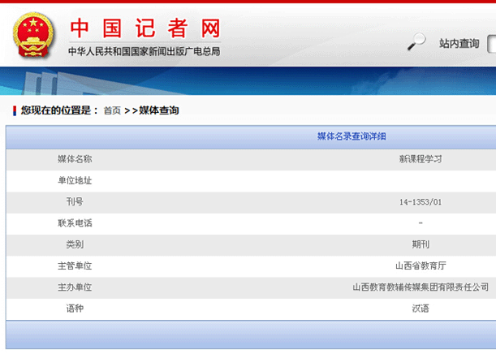Click the 中华人民共和国国家新闻出版广电总局 subtitle
This screenshot has height=354, width=496.
click(144, 51)
